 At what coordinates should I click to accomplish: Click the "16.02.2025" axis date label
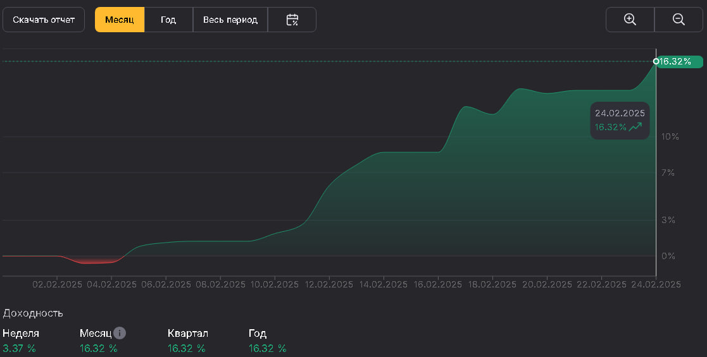point(438,284)
